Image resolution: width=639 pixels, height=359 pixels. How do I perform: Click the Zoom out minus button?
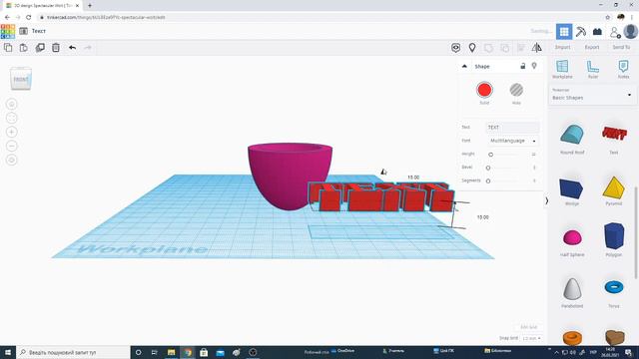coord(11,146)
